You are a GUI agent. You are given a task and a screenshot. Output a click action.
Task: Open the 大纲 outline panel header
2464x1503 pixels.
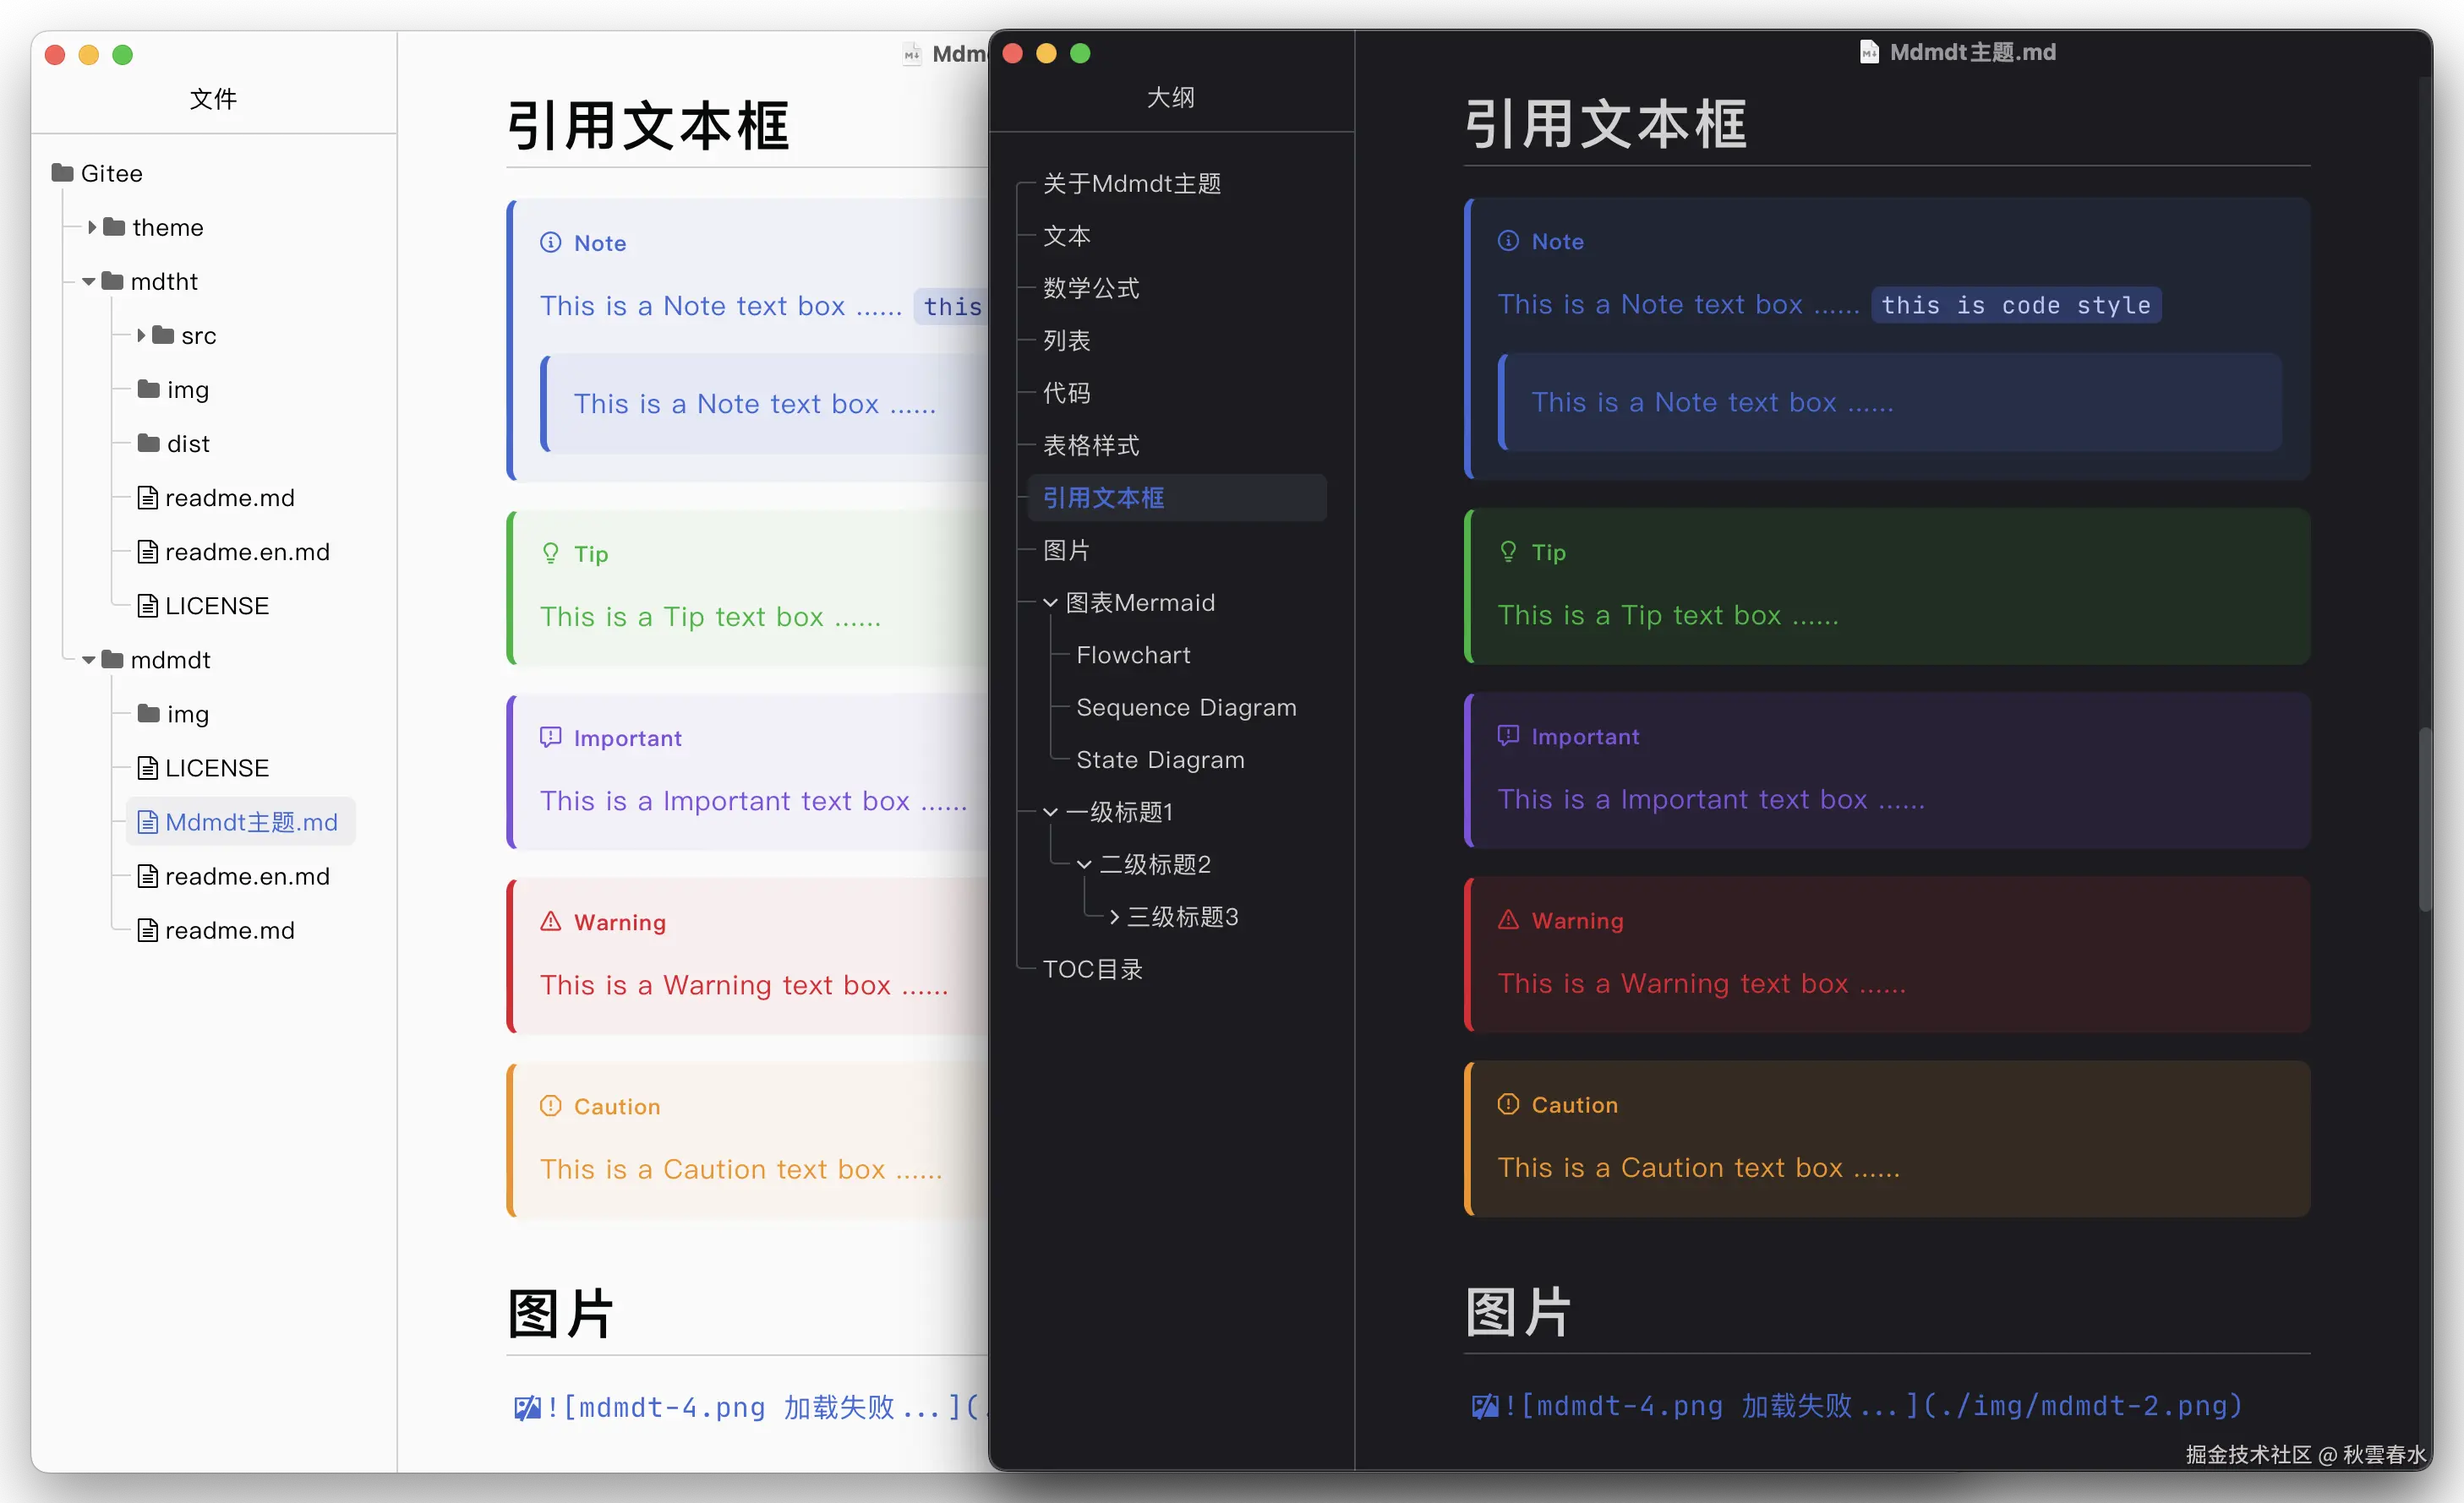click(1170, 97)
